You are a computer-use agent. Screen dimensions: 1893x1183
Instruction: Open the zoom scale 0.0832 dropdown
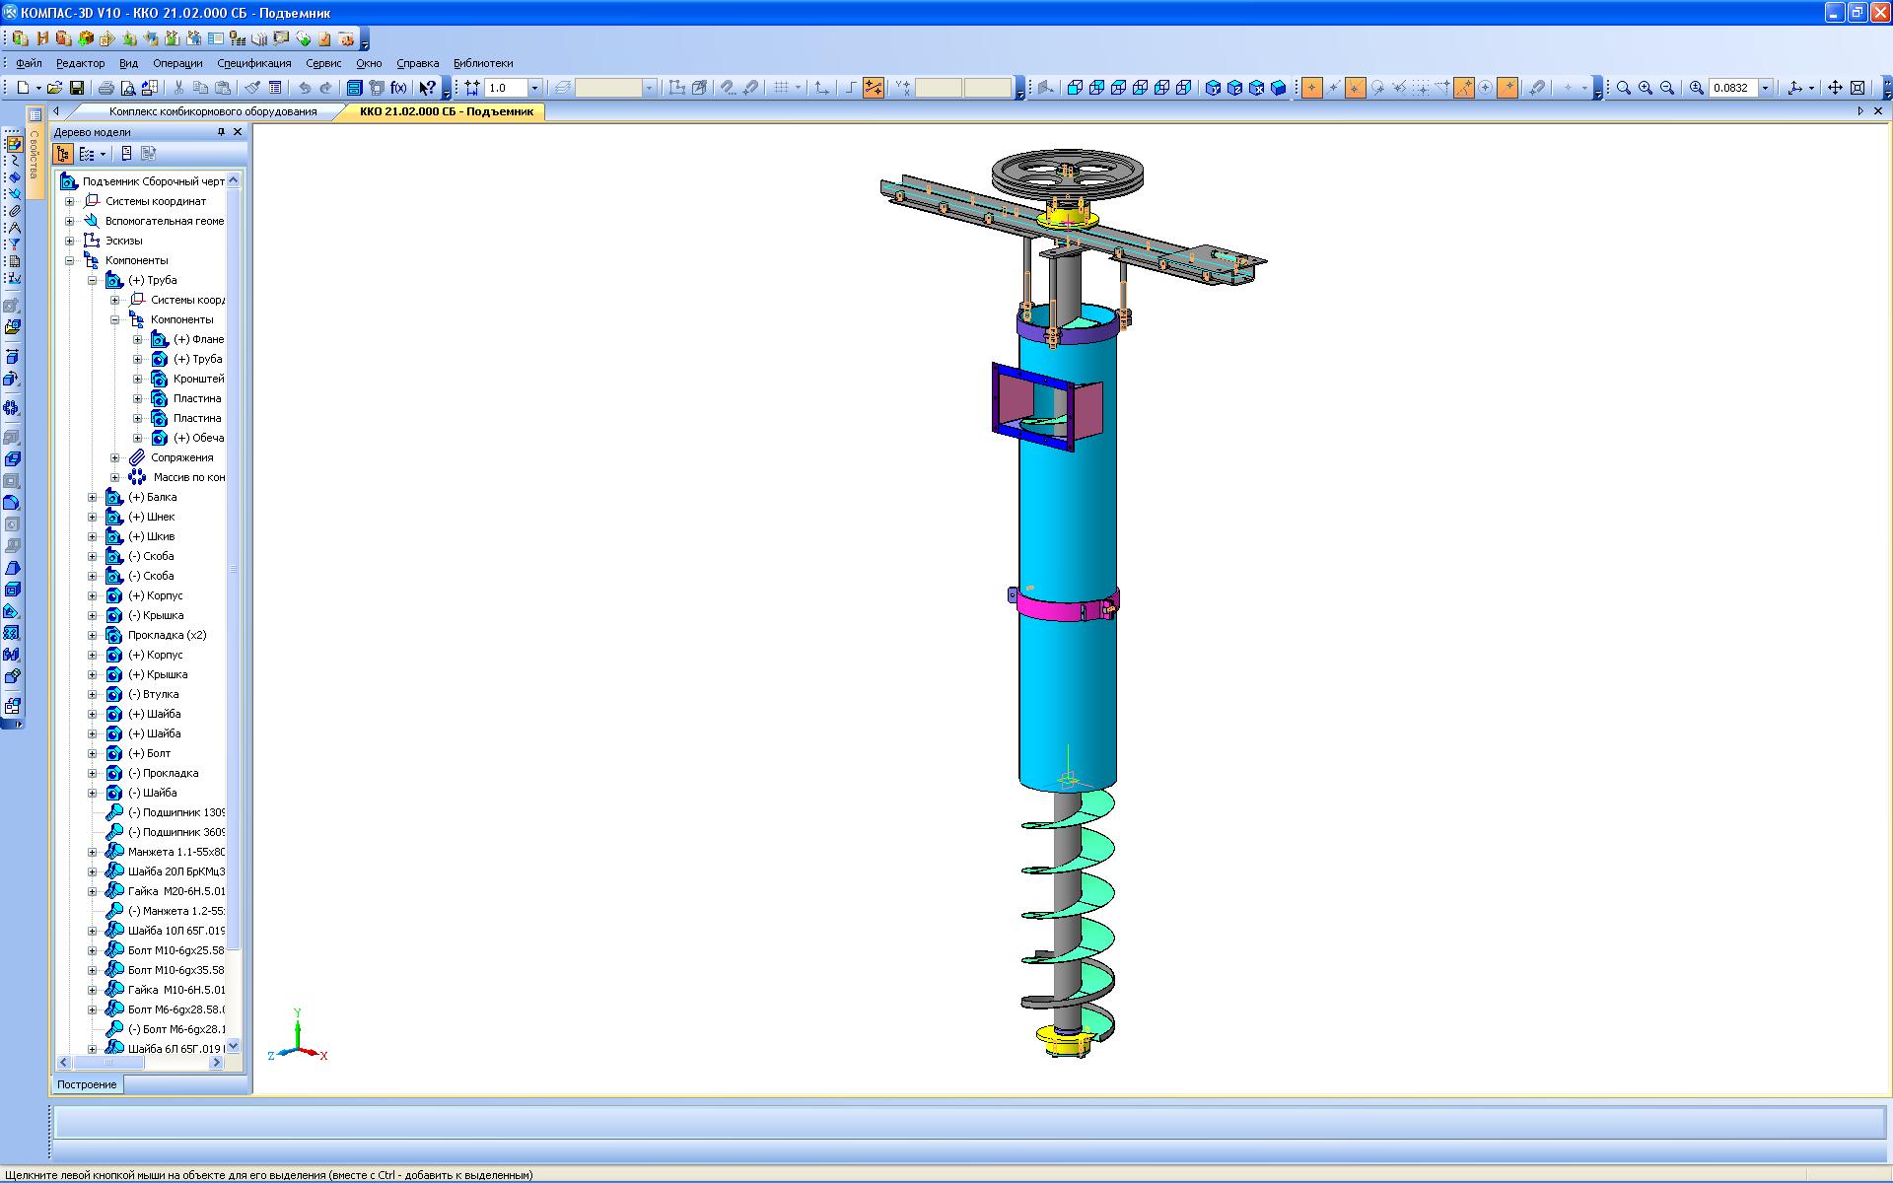tap(1765, 88)
